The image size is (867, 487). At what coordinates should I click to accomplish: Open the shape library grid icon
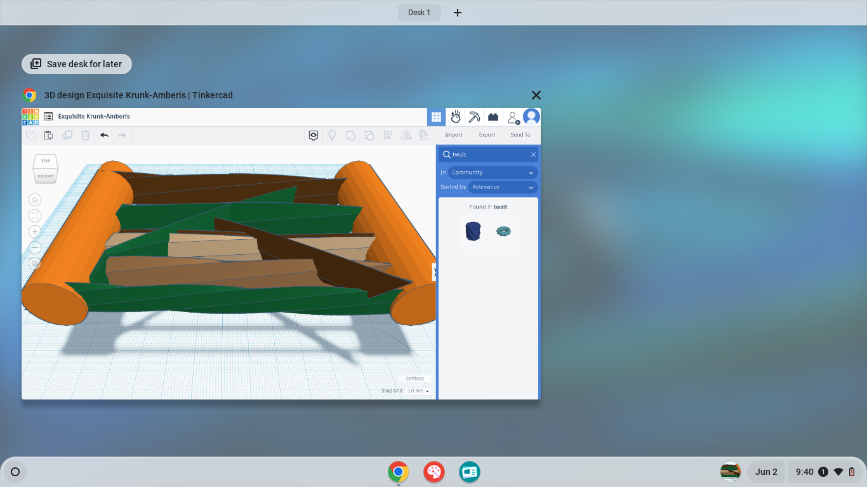coord(436,117)
